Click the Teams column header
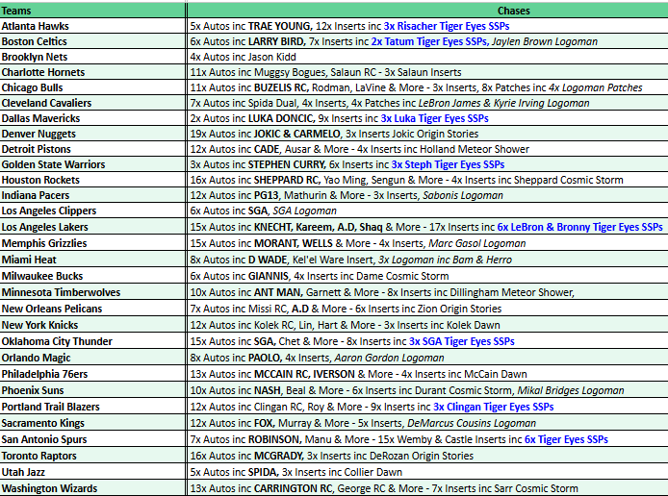 click(x=21, y=10)
